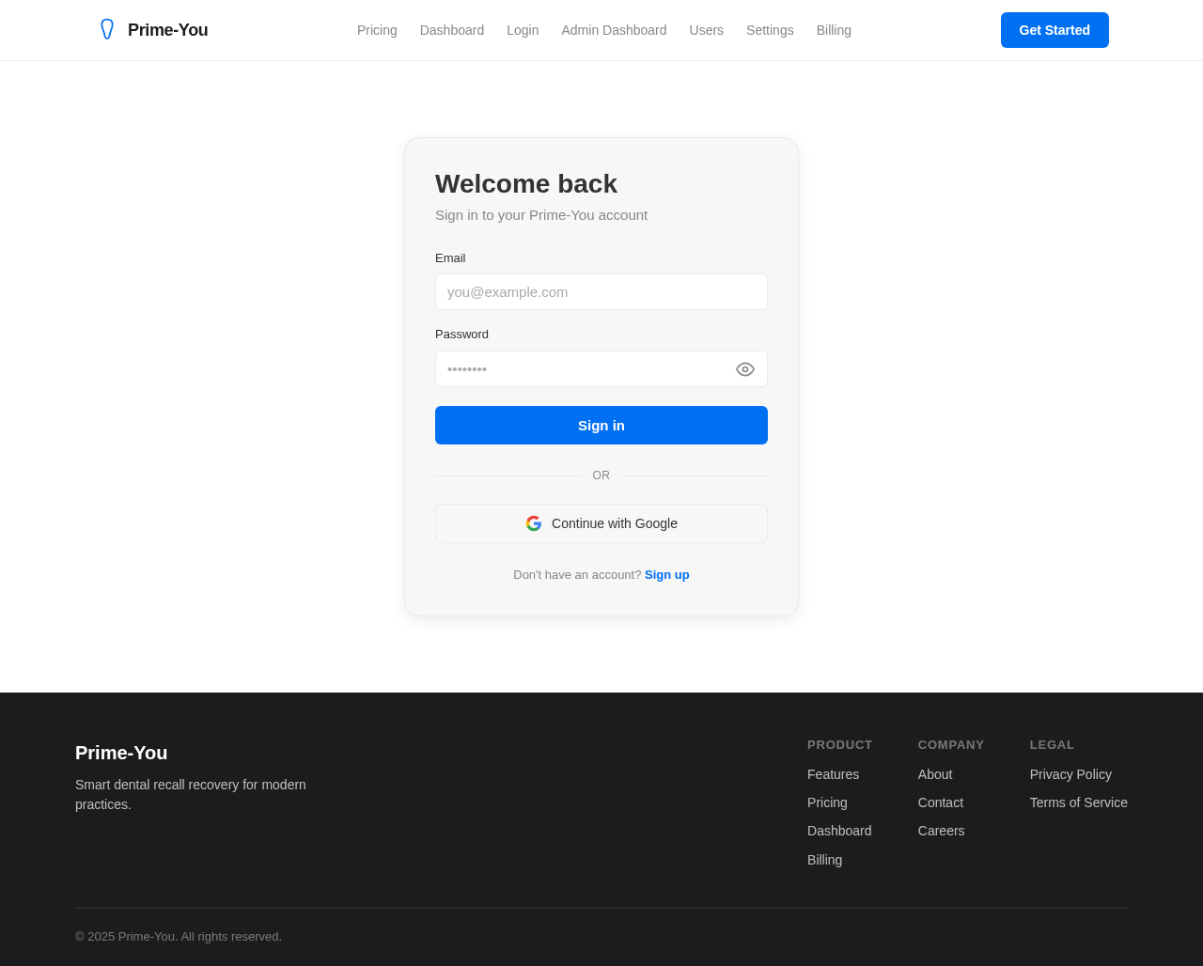Open Dashboard link in footer
Screen dimensions: 1203x966
[839, 831]
